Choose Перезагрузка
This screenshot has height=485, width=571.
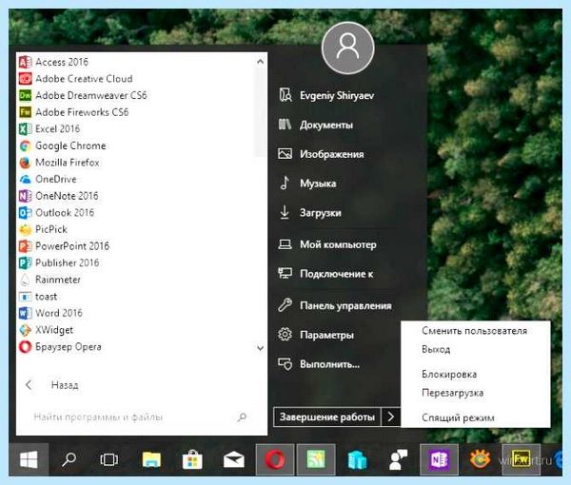tap(453, 393)
